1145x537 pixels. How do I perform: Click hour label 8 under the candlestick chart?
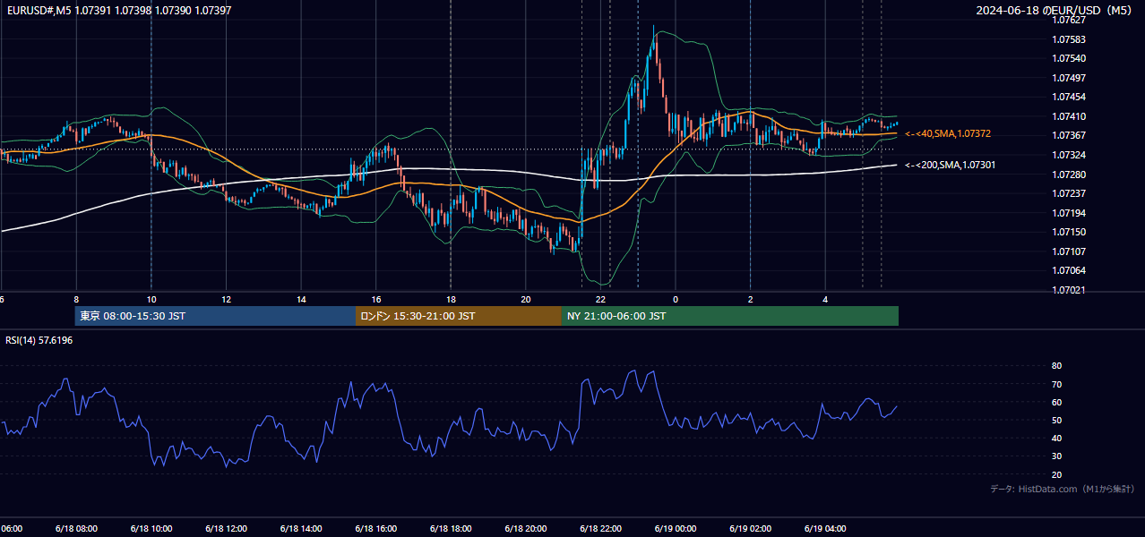(76, 299)
